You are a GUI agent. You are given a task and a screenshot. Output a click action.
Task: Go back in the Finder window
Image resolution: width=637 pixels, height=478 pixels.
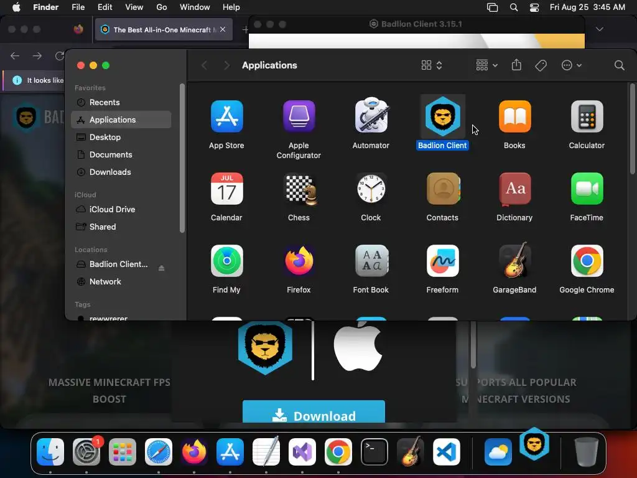(204, 65)
